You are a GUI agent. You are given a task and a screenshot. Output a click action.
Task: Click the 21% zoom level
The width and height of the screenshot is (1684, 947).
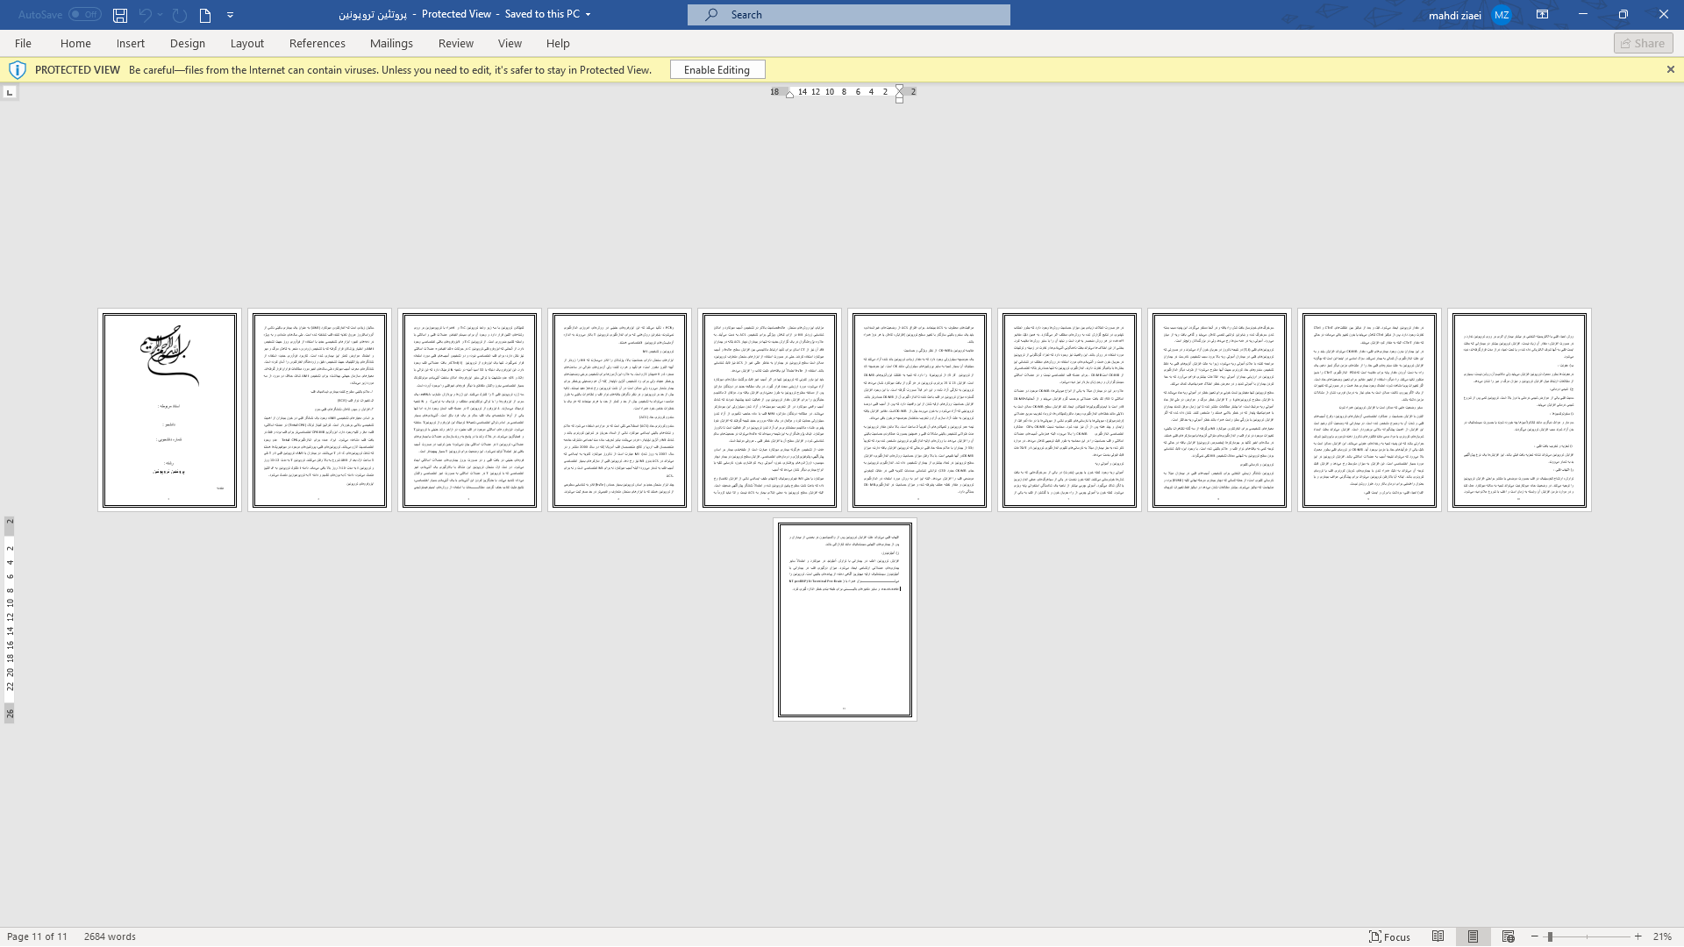1661,936
